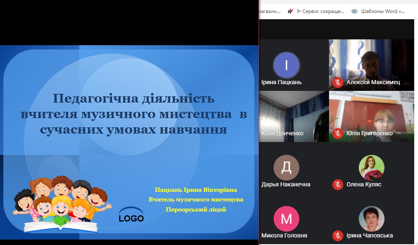Click the muted mic icon for Олена Куляс
This screenshot has width=418, height=245.
click(x=337, y=184)
